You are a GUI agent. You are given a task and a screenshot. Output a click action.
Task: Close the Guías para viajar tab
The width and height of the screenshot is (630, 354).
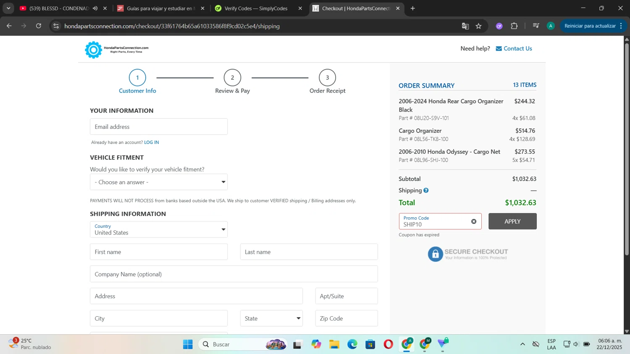click(x=202, y=8)
